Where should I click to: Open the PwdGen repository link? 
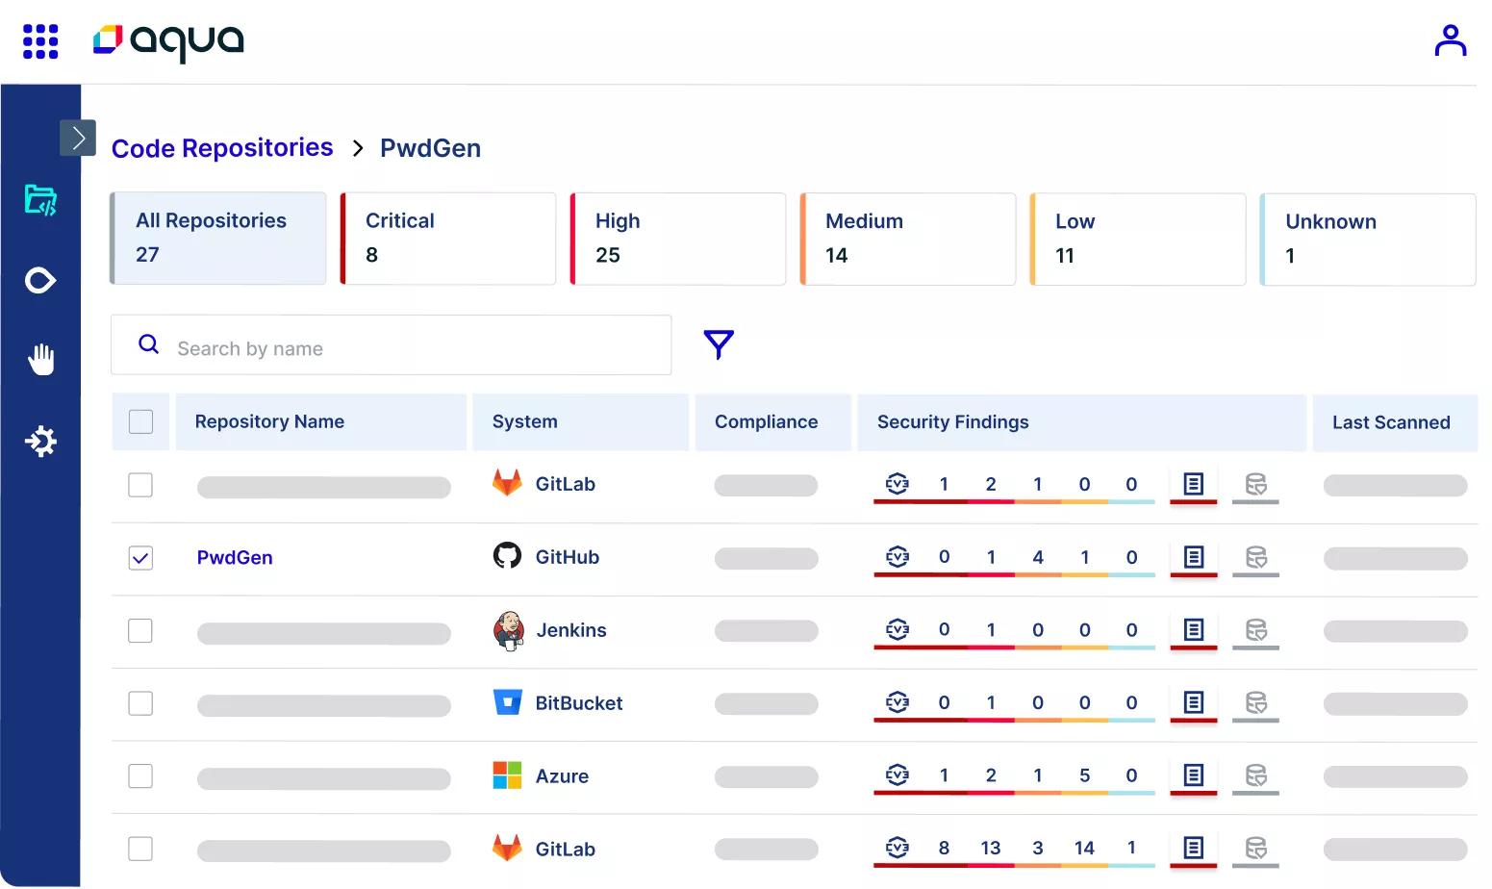point(234,557)
